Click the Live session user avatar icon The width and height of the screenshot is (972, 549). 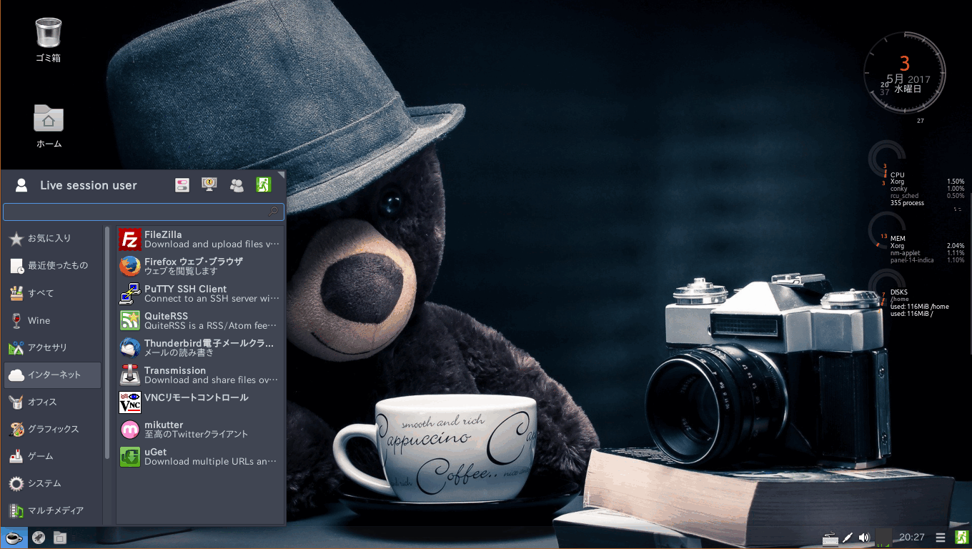tap(21, 185)
